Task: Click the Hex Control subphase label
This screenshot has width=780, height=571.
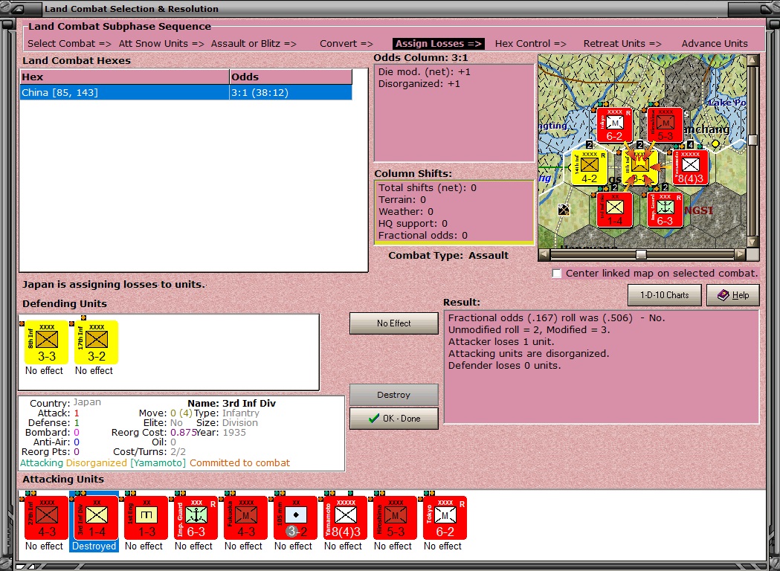Action: [x=530, y=43]
